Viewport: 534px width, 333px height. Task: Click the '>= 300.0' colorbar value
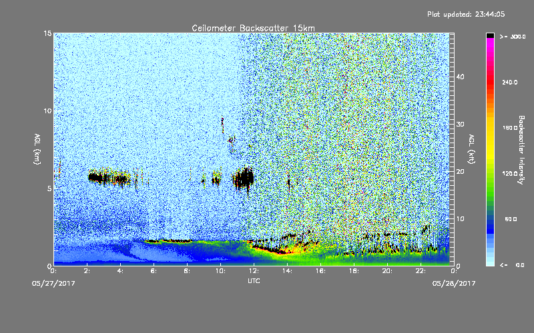[513, 37]
